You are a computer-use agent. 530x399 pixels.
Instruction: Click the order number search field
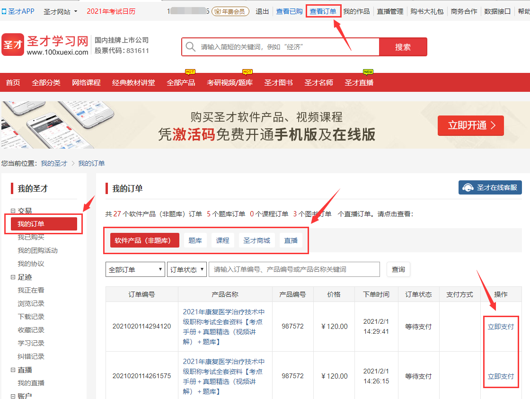coord(294,269)
